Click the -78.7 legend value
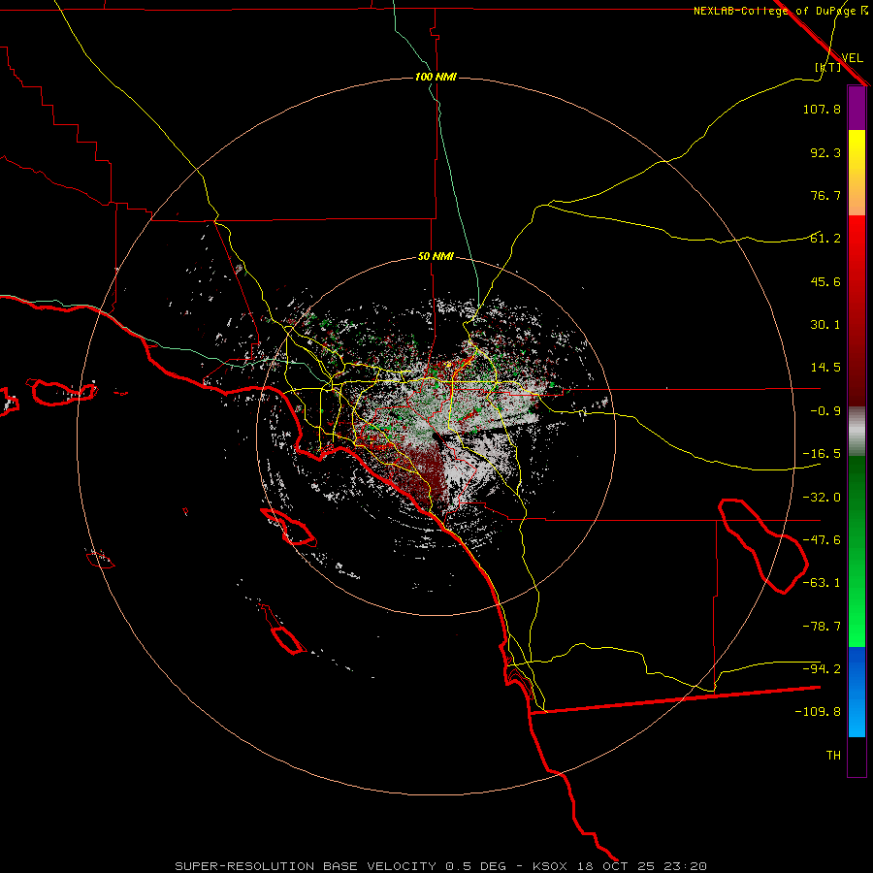 [x=822, y=627]
